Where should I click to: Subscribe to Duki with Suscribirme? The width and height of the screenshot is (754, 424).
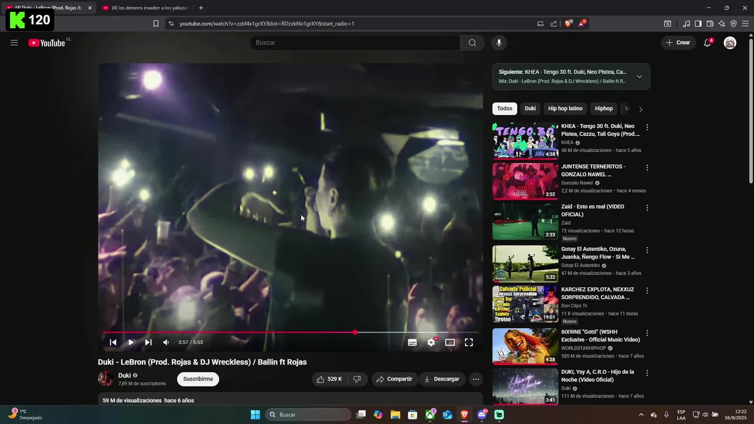tap(198, 379)
